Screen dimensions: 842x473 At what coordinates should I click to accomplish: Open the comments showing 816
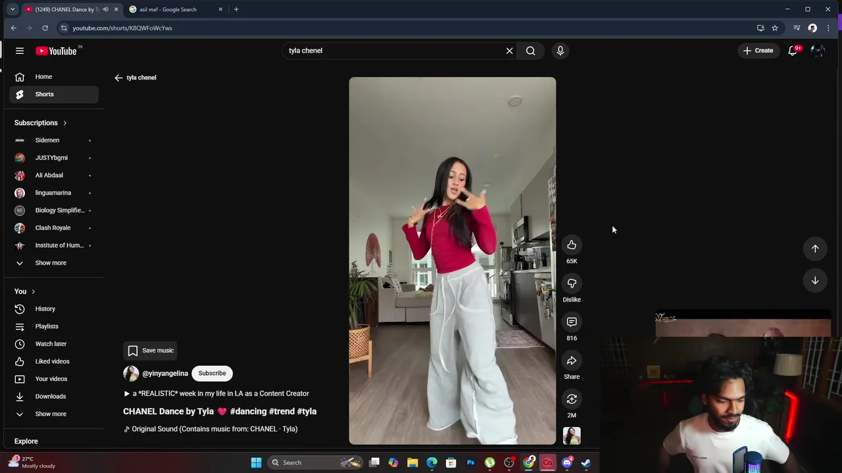(572, 322)
